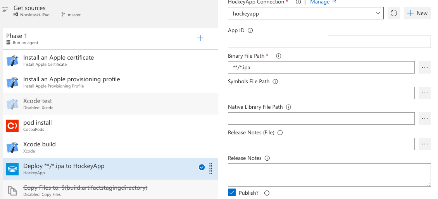438x199 pixels.
Task: Open the HockeyApp Connection dropdown
Action: tap(306, 13)
